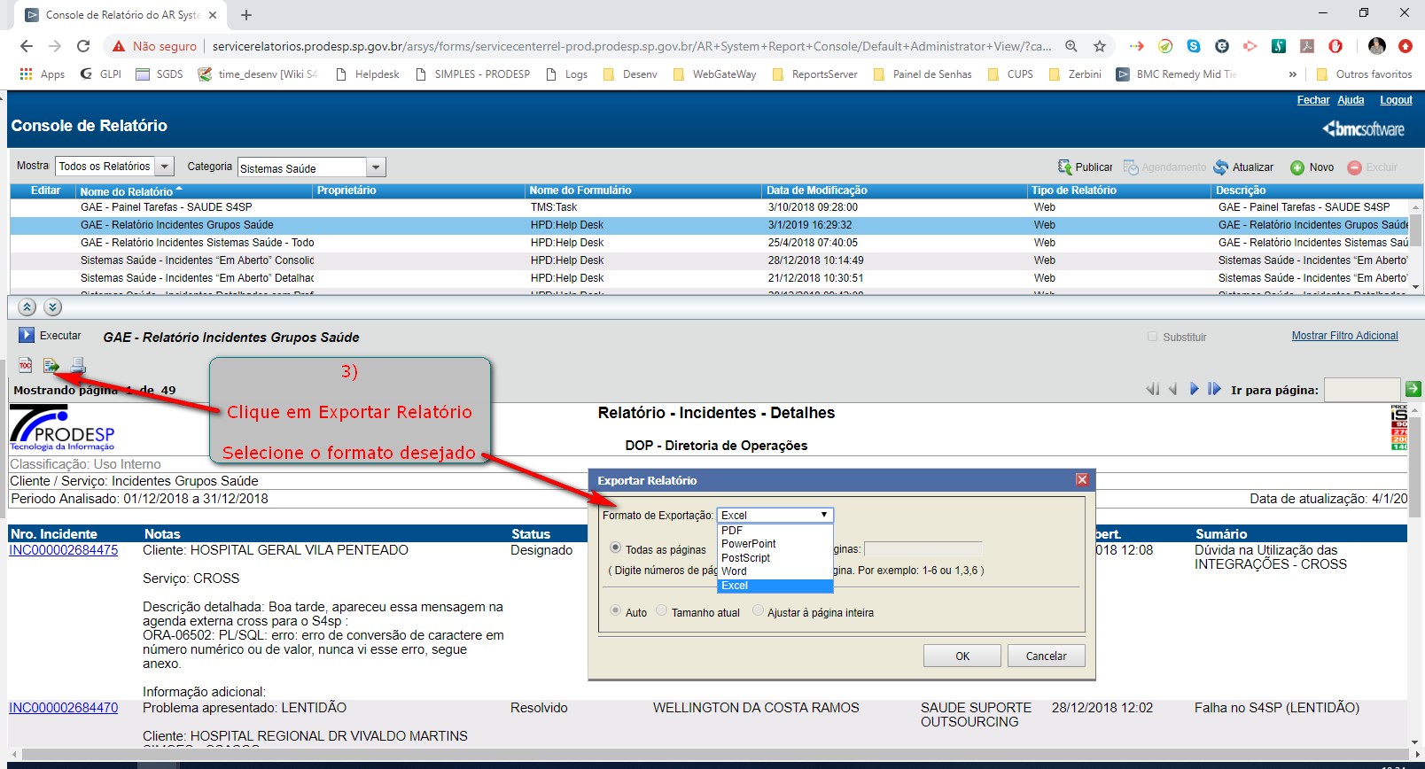1425x769 pixels.
Task: Click Mostrar Filtro Adicional link
Action: [x=1344, y=336]
